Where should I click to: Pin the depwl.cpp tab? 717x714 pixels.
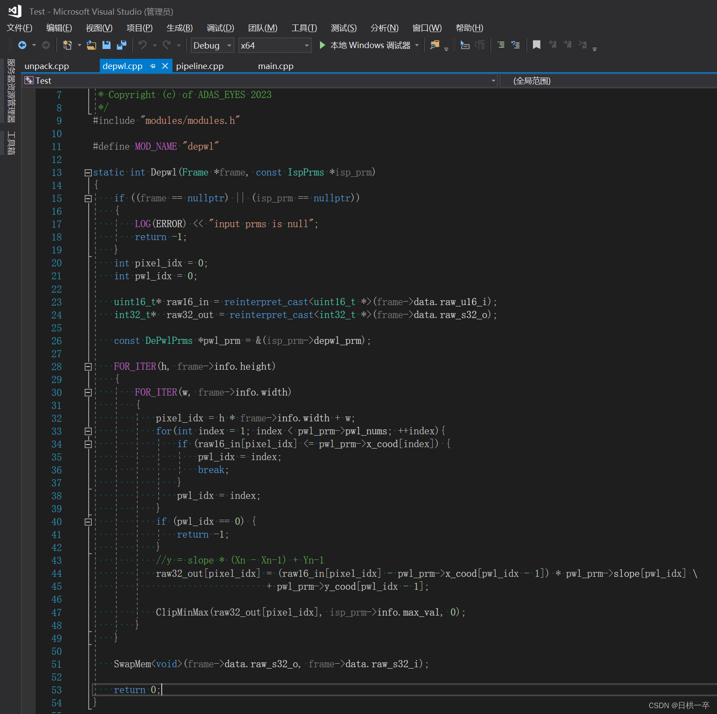click(153, 66)
